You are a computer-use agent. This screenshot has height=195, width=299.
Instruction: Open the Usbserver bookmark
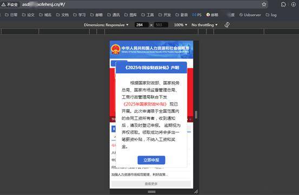click(250, 15)
